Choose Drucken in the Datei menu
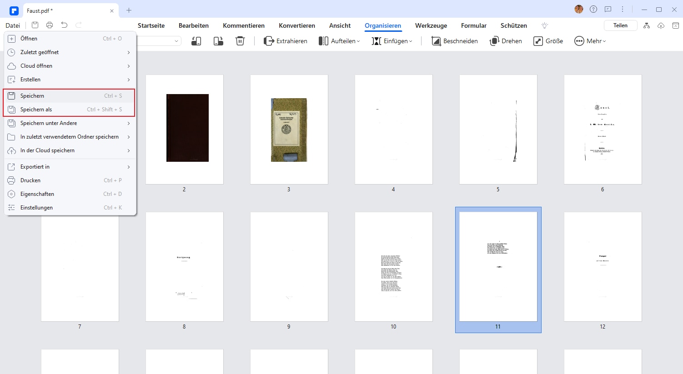 (70, 180)
